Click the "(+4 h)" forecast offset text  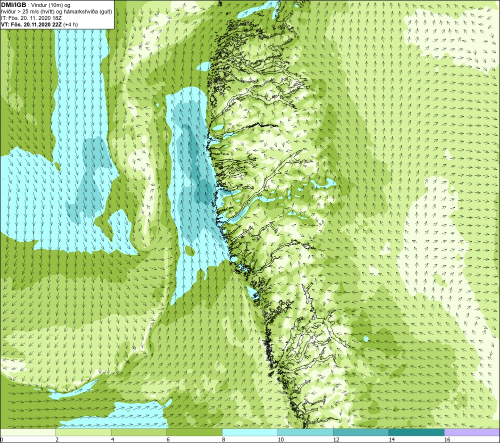[x=70, y=24]
